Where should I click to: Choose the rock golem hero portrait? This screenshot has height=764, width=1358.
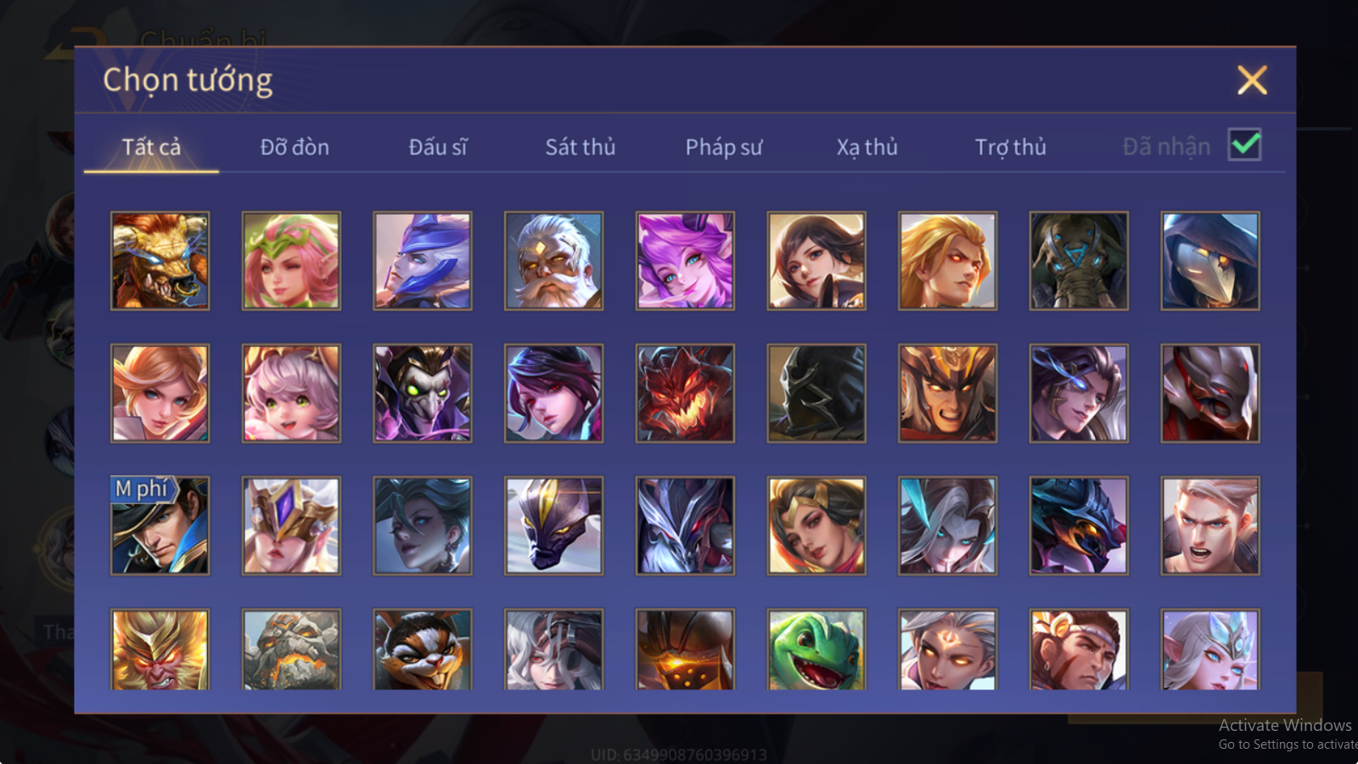point(291,649)
